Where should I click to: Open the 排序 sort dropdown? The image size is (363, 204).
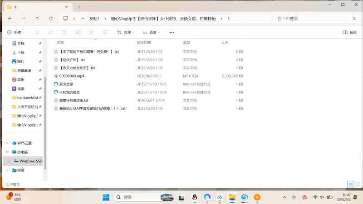point(126,32)
